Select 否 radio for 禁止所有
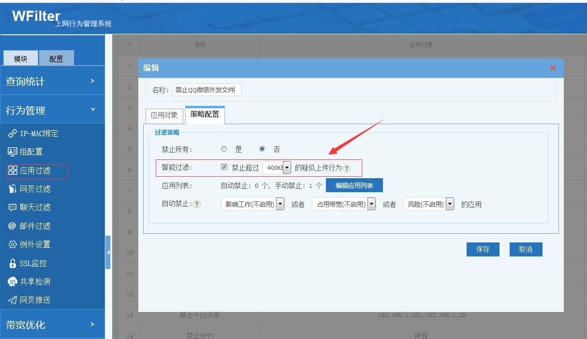The width and height of the screenshot is (587, 339). point(262,149)
